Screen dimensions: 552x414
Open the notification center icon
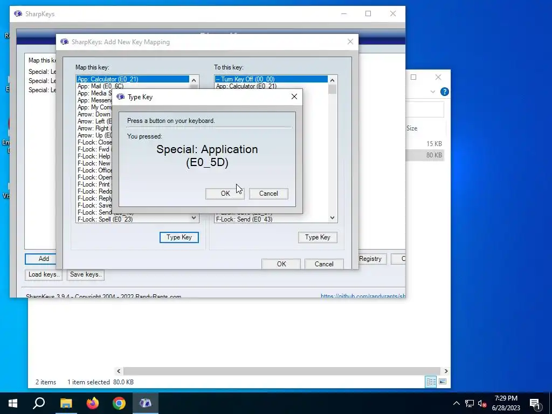coord(535,403)
